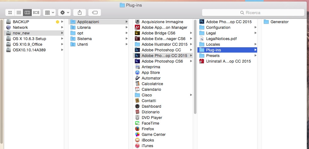Switch to Cover Flow view
This screenshot has height=149, width=309.
36,12
